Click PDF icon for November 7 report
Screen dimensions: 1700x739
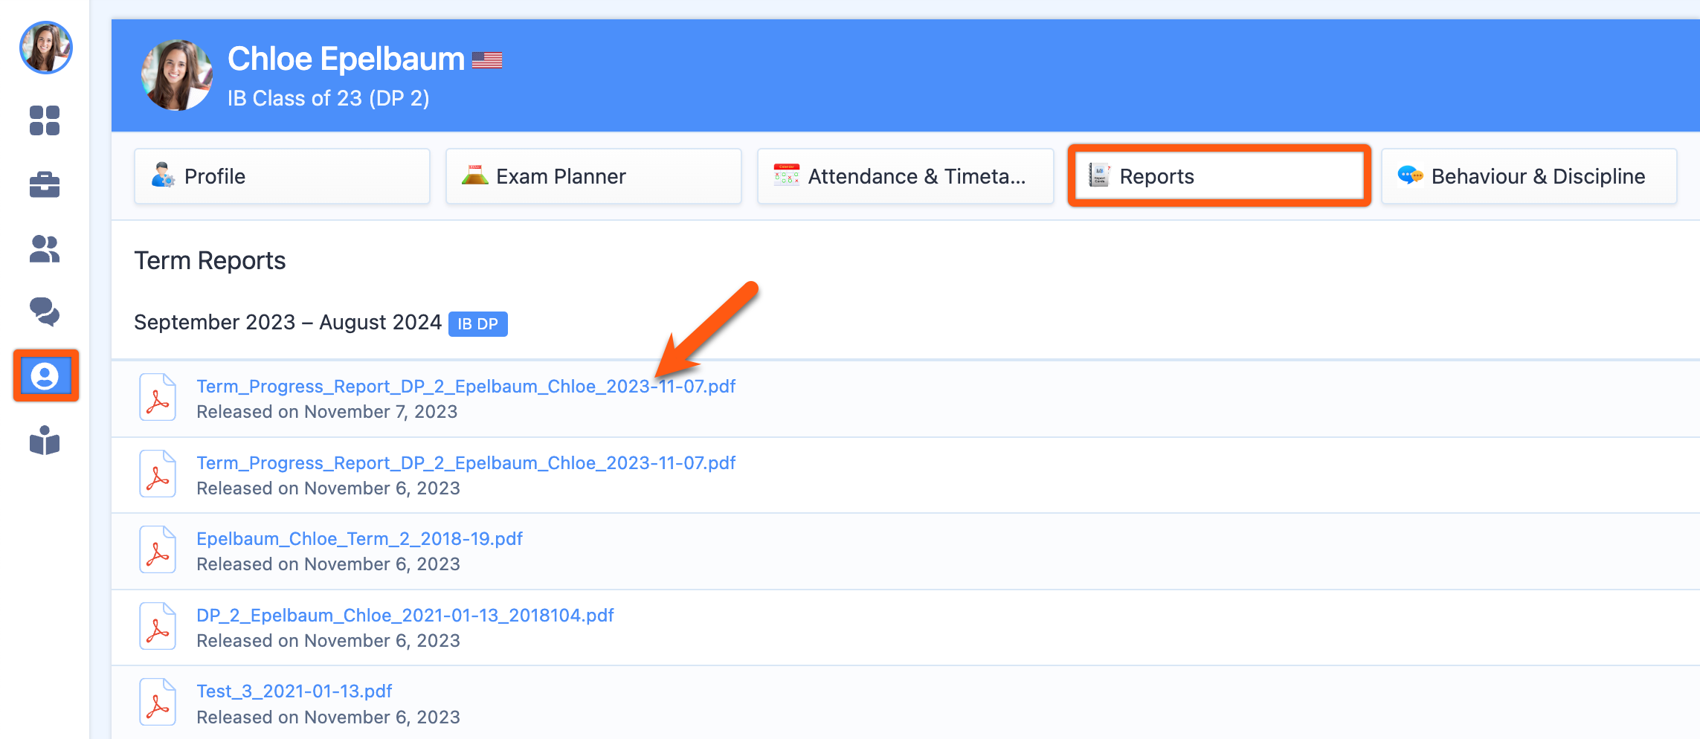tap(158, 398)
